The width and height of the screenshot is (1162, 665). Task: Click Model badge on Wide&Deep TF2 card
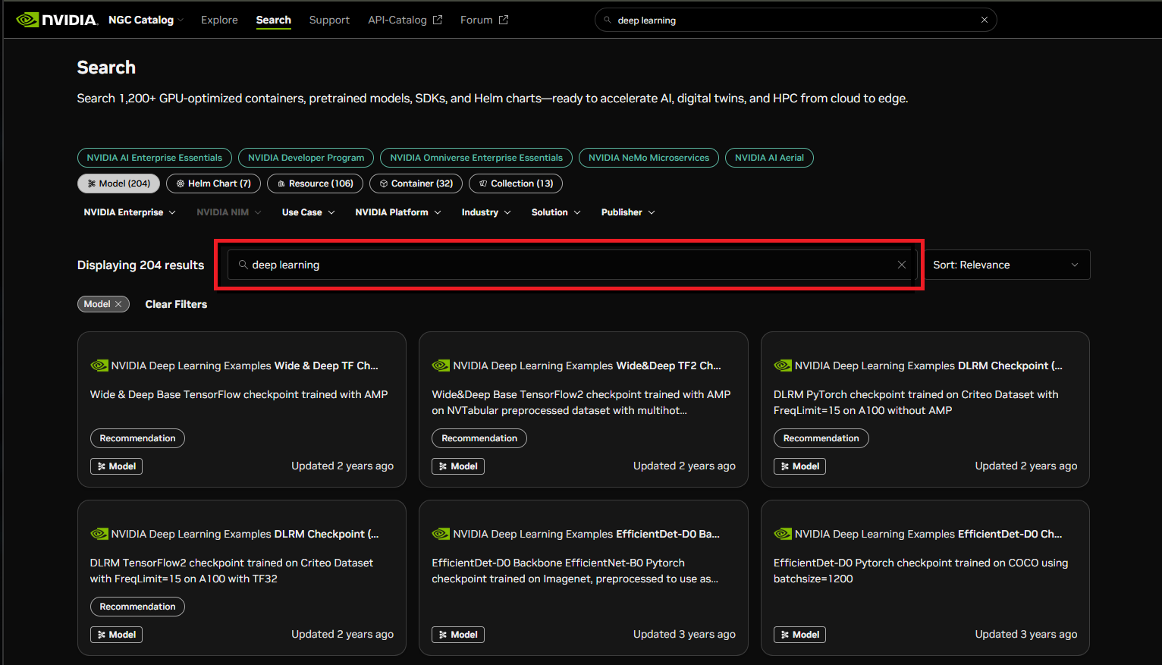(x=458, y=466)
